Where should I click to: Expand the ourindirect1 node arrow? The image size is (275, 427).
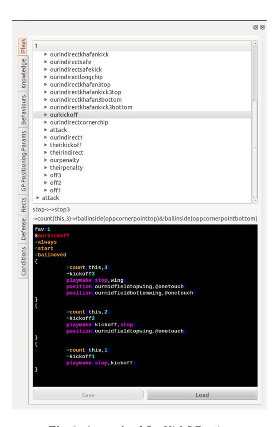(x=46, y=137)
